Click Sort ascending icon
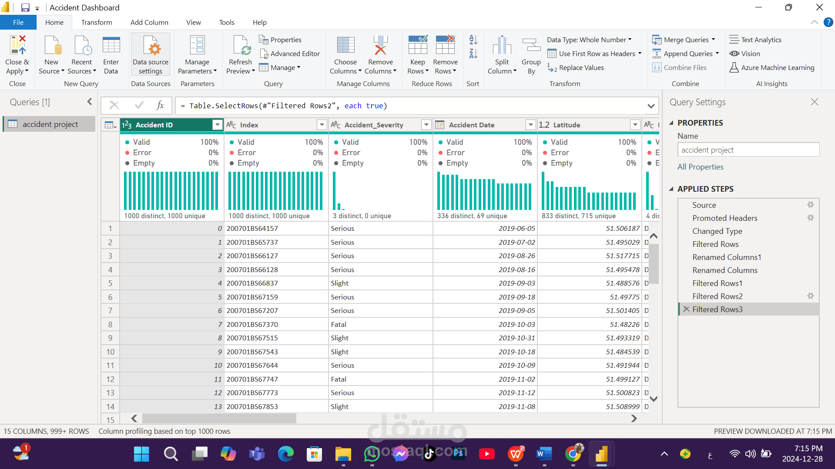 click(473, 40)
